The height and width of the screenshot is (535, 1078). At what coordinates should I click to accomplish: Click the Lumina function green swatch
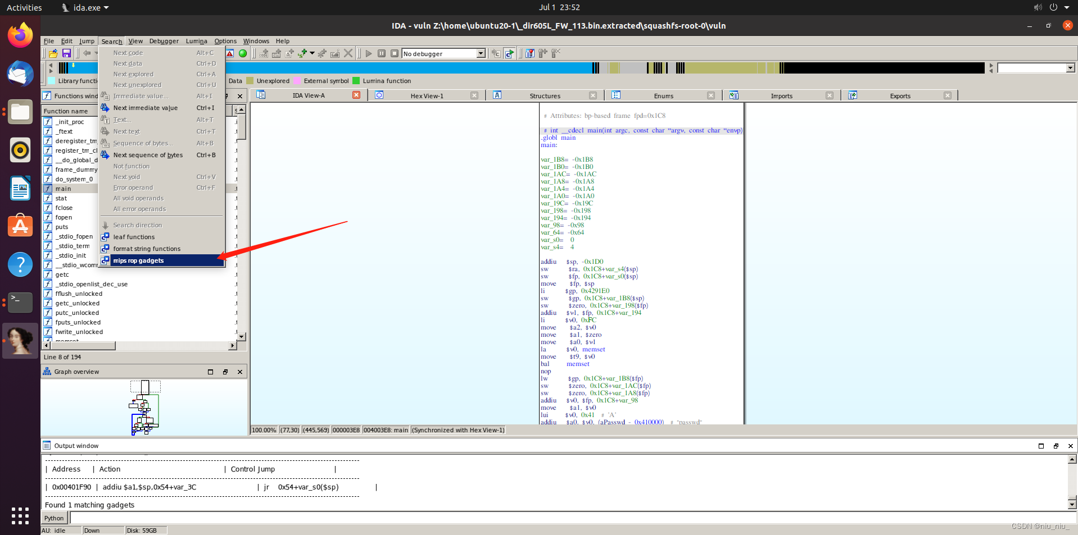[356, 81]
